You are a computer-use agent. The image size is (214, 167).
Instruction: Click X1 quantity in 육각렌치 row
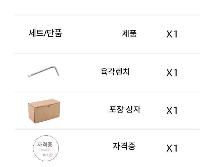172,73
